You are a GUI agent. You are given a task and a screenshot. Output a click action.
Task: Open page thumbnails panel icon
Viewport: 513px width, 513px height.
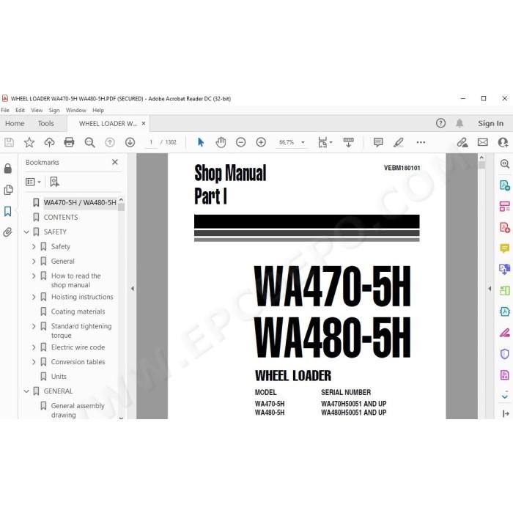(x=8, y=190)
